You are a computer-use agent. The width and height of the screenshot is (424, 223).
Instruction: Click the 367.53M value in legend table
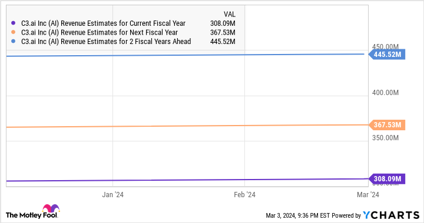pyautogui.click(x=223, y=33)
